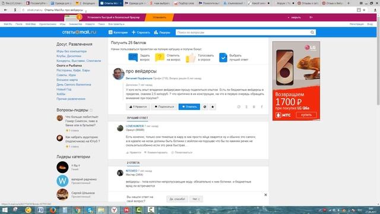The image size is (380, 214).
Task: Click the Ответить на вопрос icon
Action: pos(160,58)
